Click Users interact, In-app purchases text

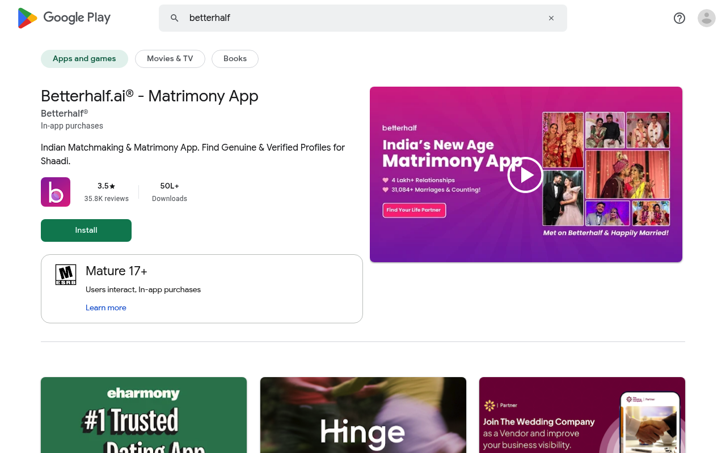(x=143, y=289)
